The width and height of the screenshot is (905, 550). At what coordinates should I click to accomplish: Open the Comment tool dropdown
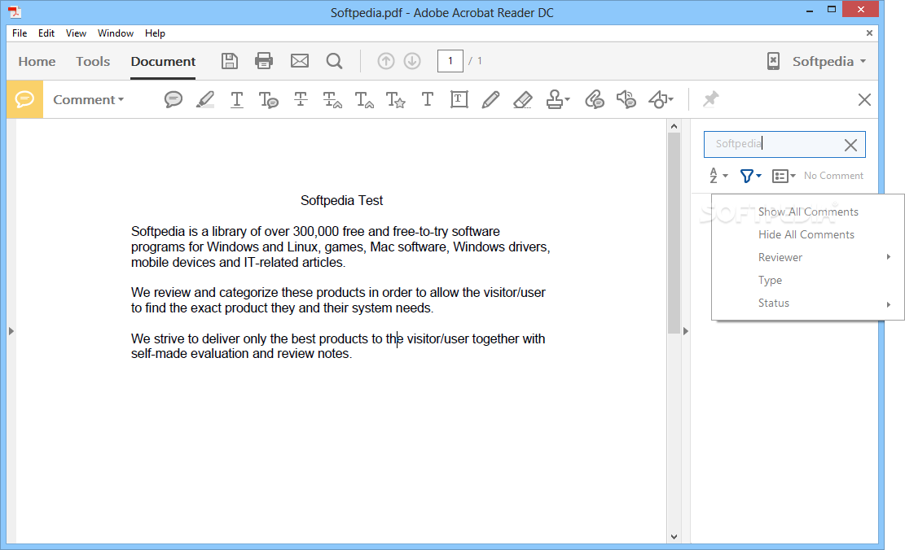[88, 100]
